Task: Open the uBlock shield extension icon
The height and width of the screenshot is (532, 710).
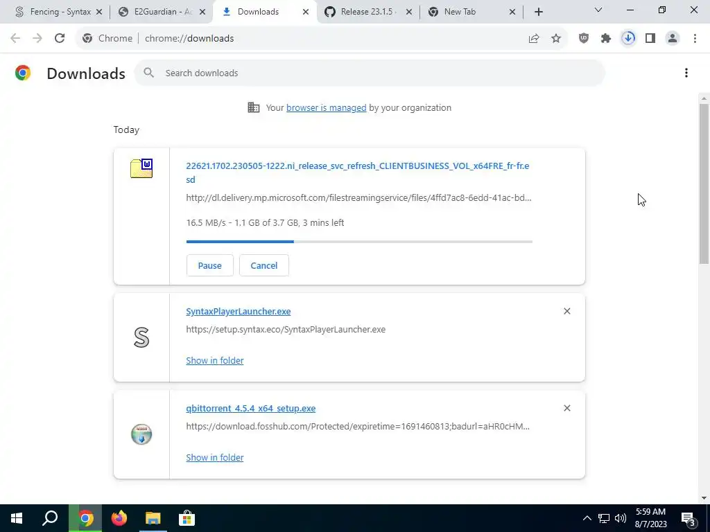Action: 584,39
